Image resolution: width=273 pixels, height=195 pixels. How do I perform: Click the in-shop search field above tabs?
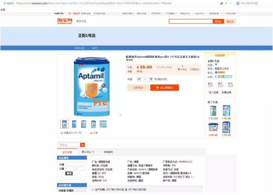(70, 145)
